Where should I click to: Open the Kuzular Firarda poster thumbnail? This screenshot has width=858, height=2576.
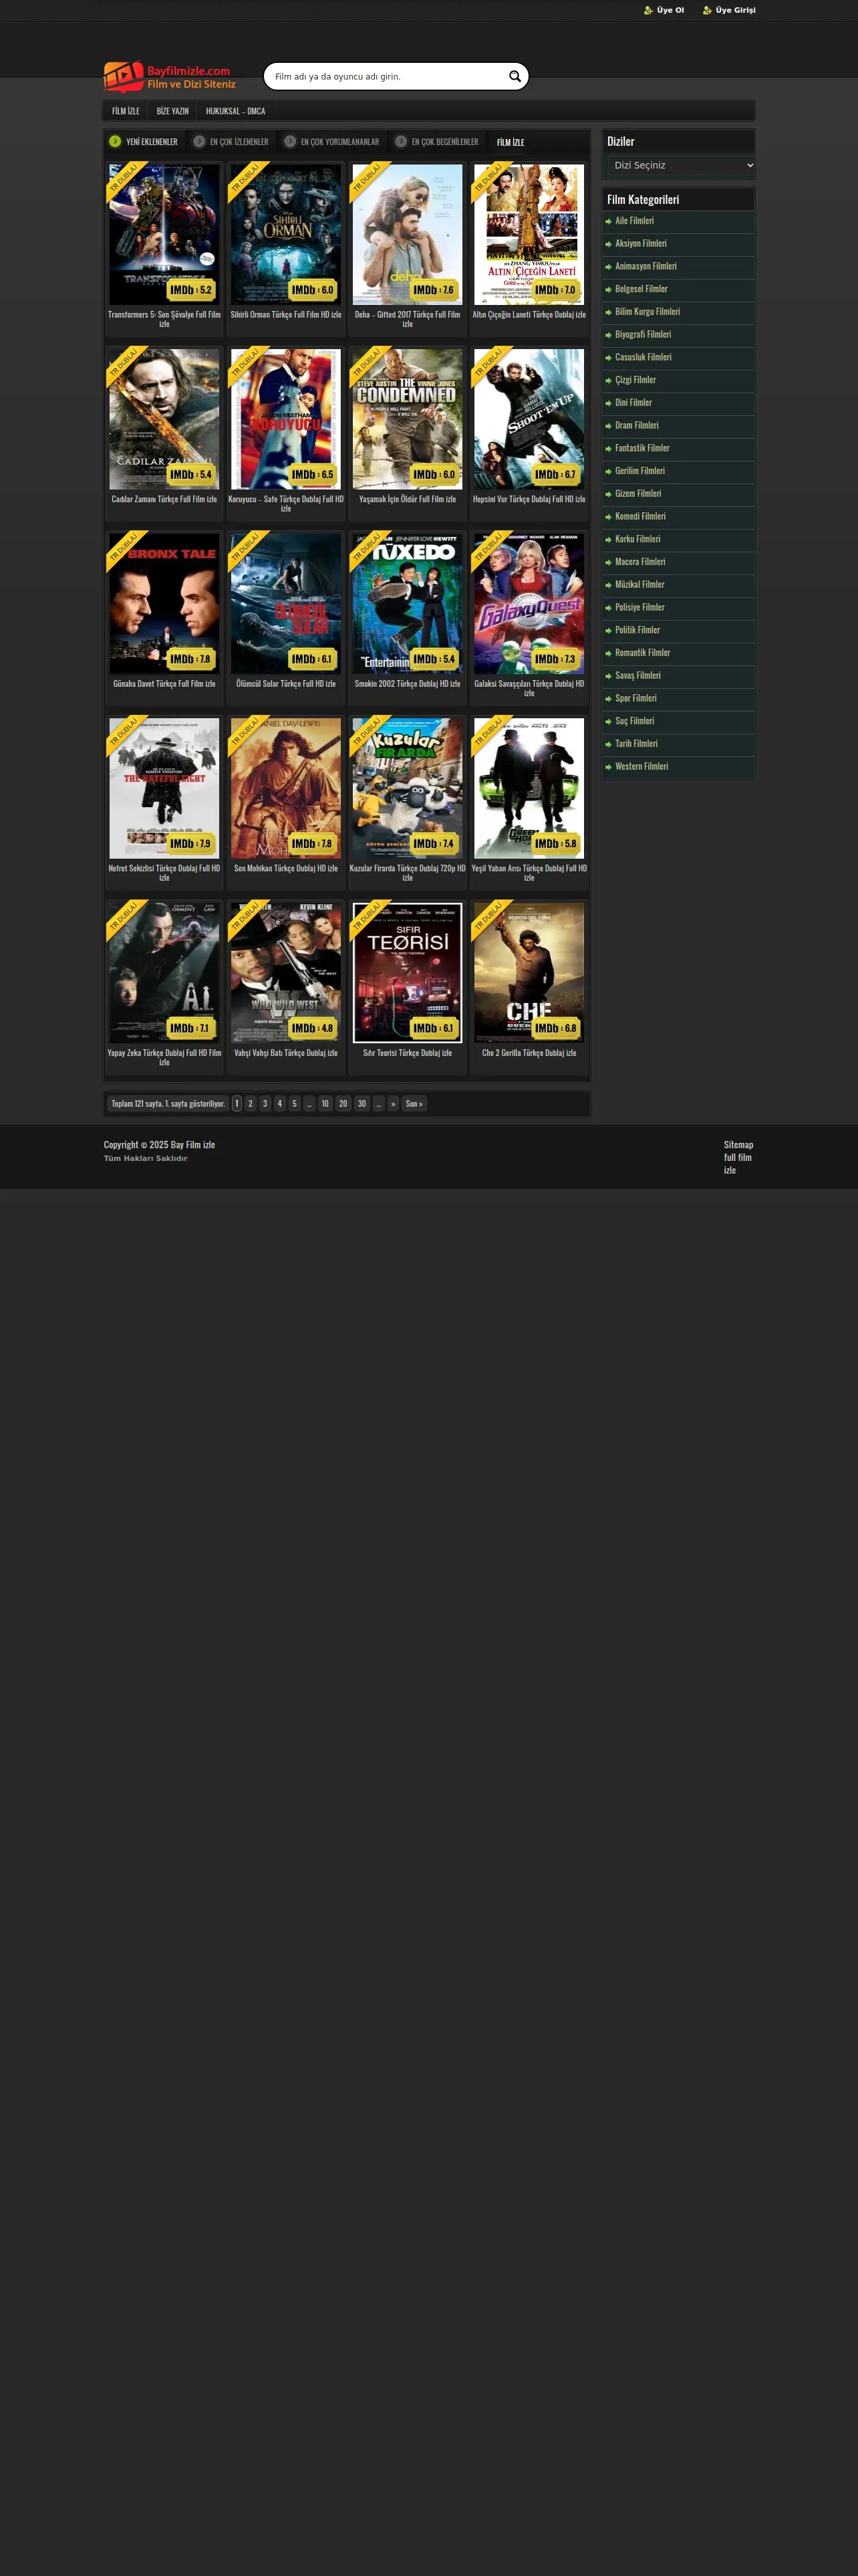pos(408,788)
